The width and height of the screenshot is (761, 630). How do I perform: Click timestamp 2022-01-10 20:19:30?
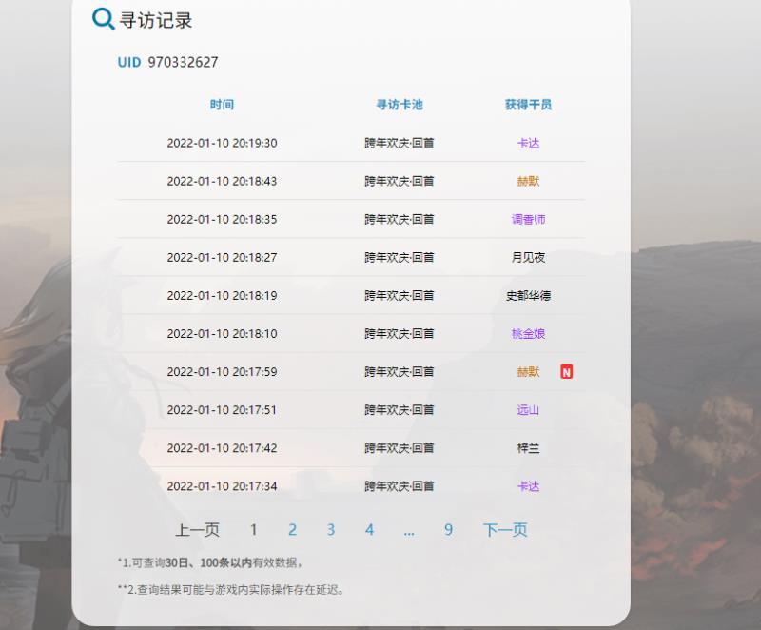[222, 143]
